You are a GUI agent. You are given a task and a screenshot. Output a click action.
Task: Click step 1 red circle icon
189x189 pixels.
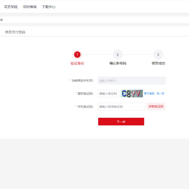click(77, 54)
